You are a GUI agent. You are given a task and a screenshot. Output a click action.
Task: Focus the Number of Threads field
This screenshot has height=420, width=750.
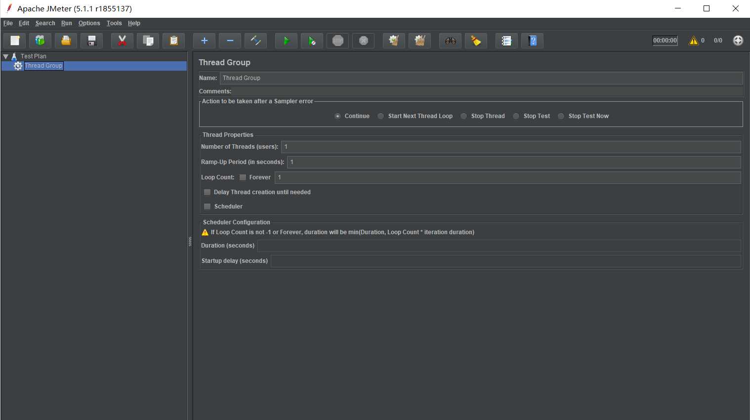[x=511, y=147]
